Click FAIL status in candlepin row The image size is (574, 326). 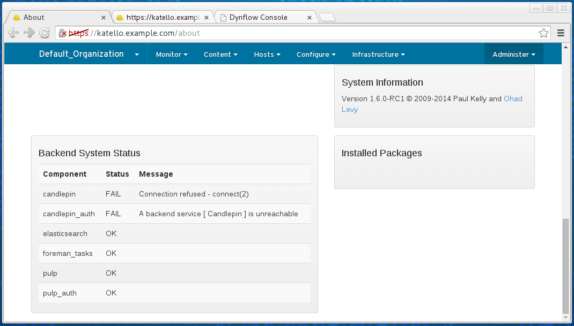click(x=113, y=194)
